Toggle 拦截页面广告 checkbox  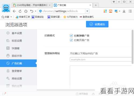point(71,40)
